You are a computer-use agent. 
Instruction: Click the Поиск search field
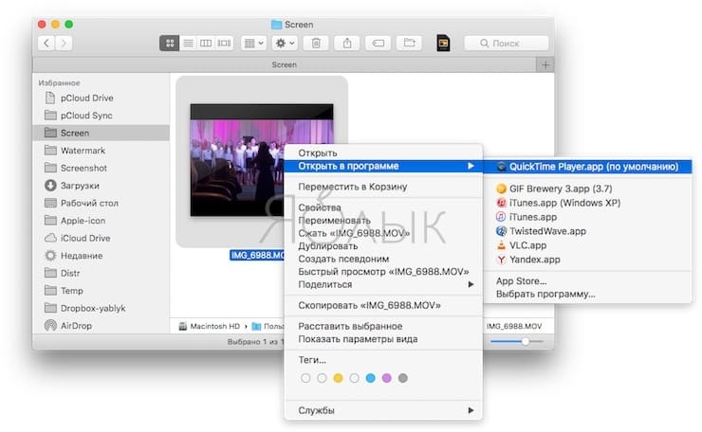point(507,43)
